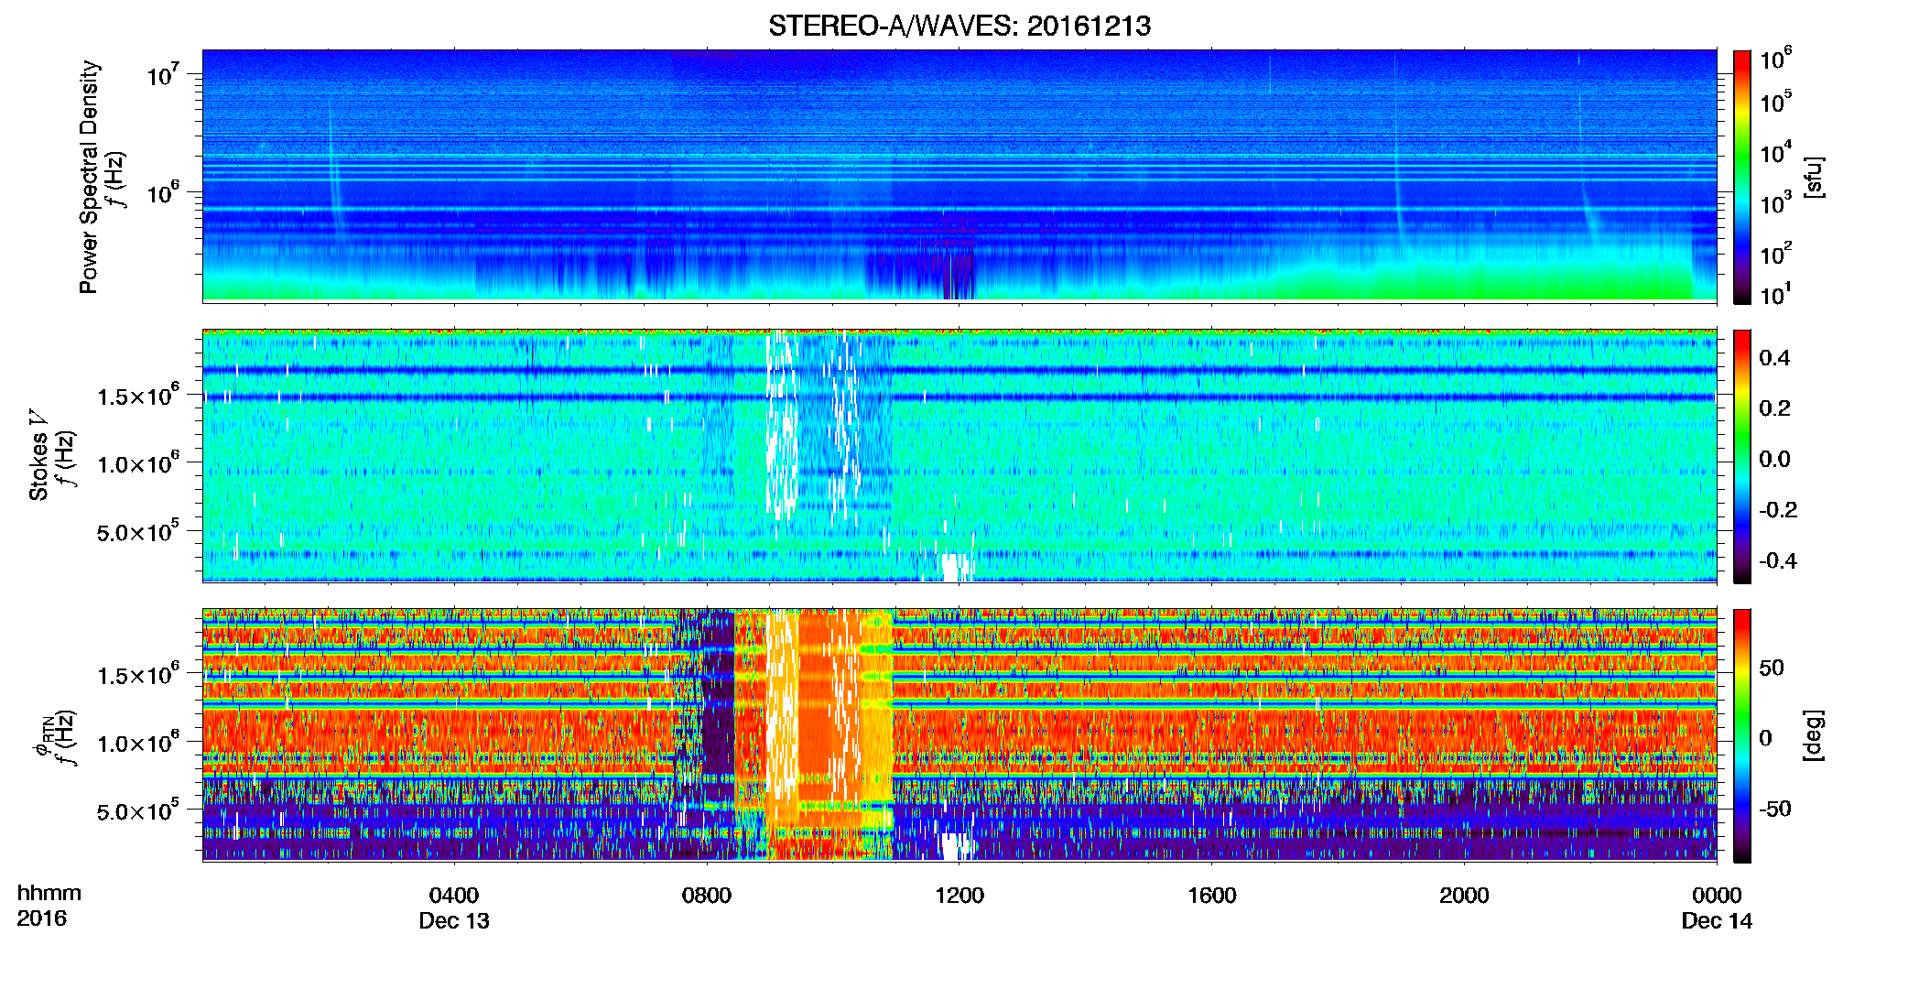Click the Stokes V colorbar
1919x989 pixels.
[1742, 456]
